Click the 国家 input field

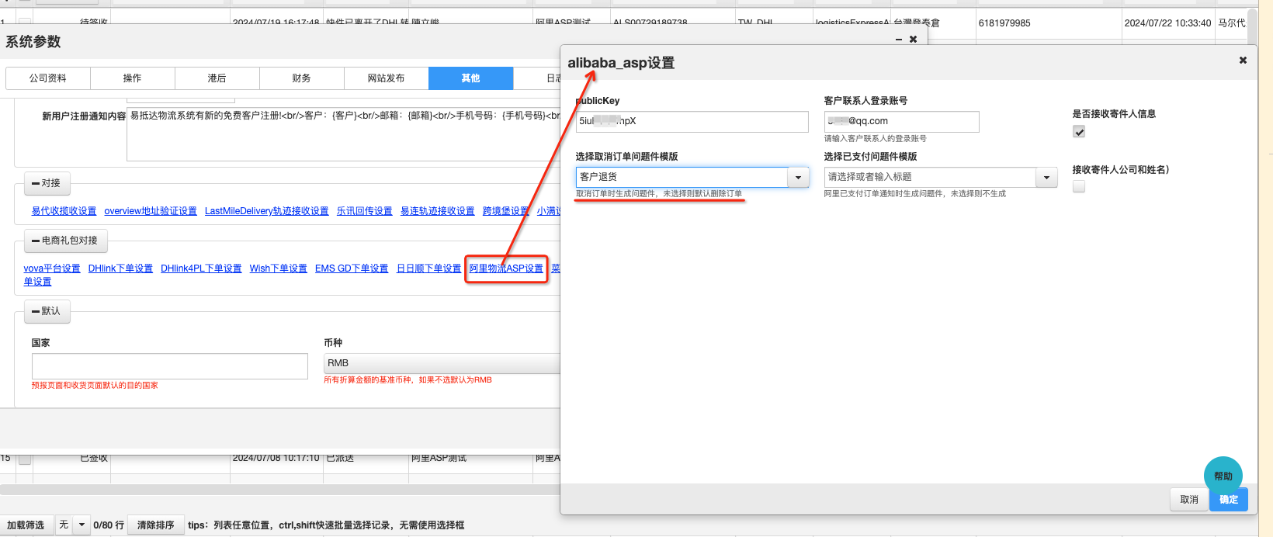pyautogui.click(x=170, y=366)
